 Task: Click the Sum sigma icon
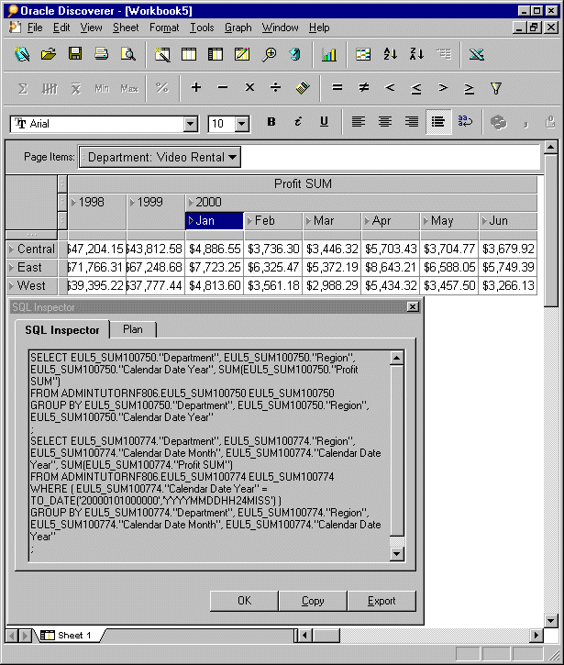23,88
